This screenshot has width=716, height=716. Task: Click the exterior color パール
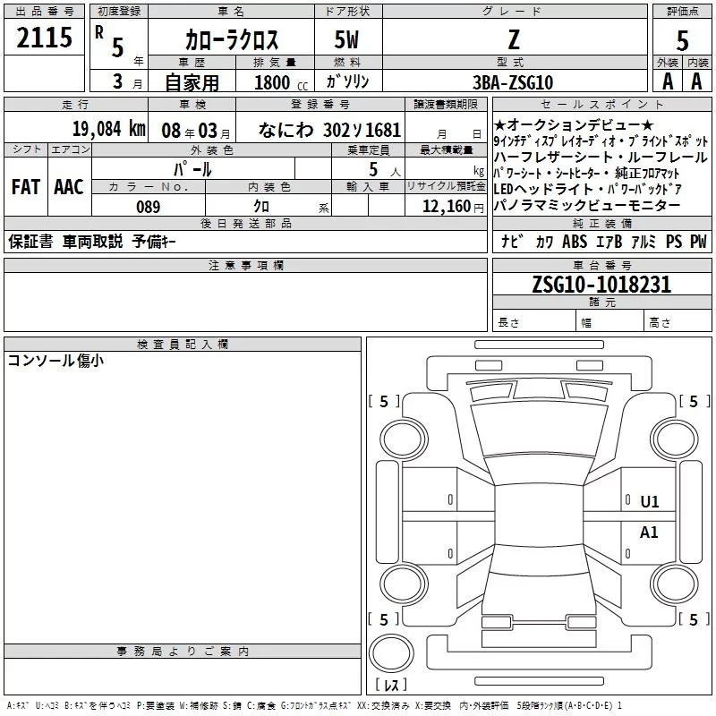[192, 169]
